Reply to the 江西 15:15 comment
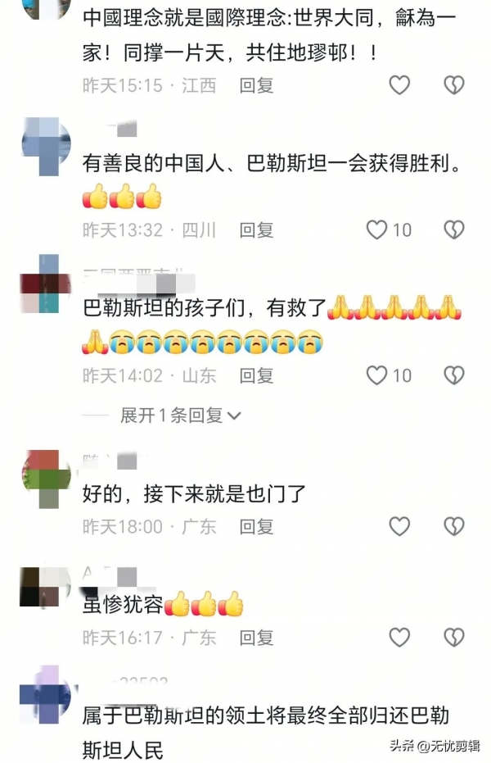Image resolution: width=491 pixels, height=763 pixels. tap(256, 85)
